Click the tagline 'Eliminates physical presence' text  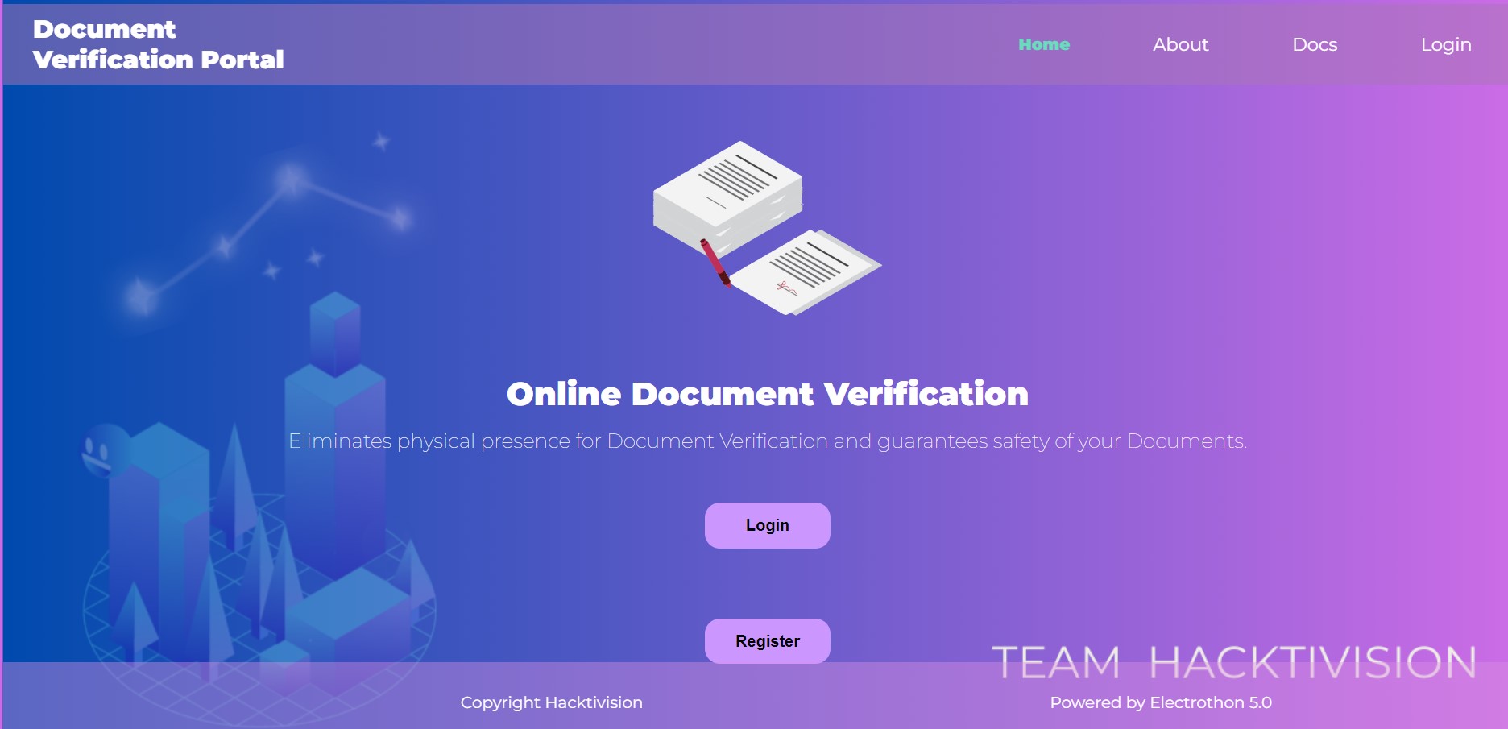tap(768, 441)
